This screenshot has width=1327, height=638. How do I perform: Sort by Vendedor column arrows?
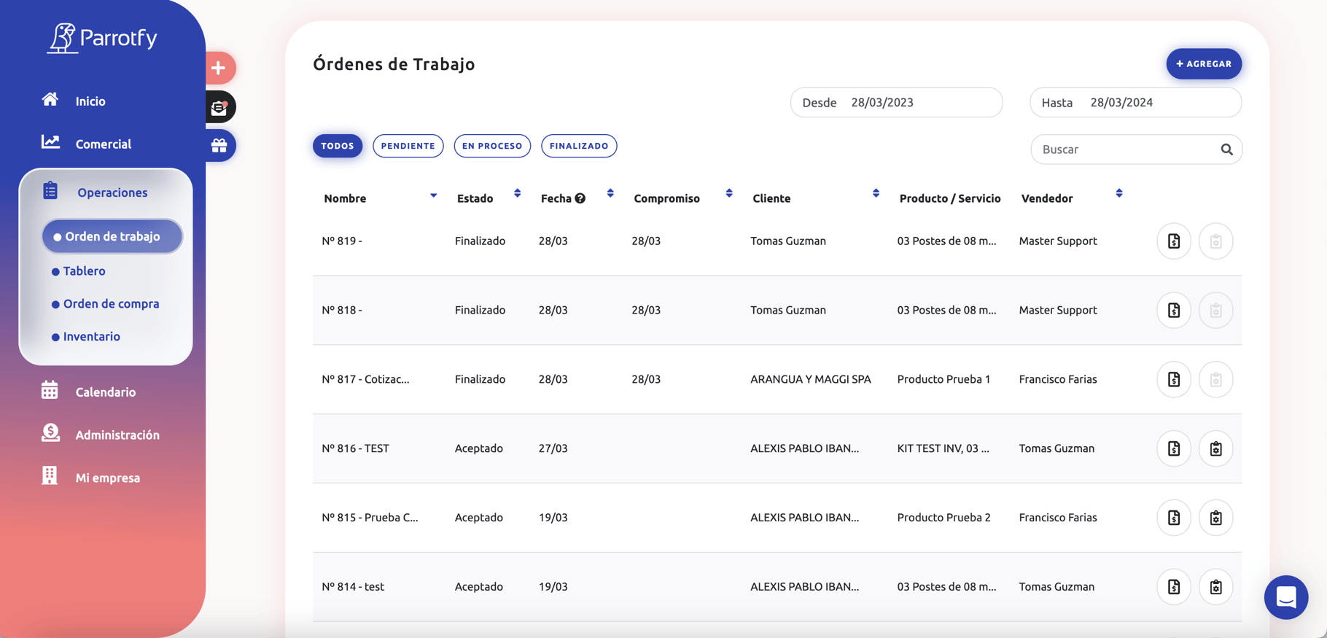pyautogui.click(x=1118, y=193)
